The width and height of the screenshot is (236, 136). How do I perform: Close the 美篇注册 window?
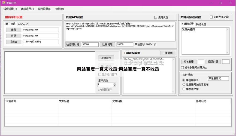[231, 3]
